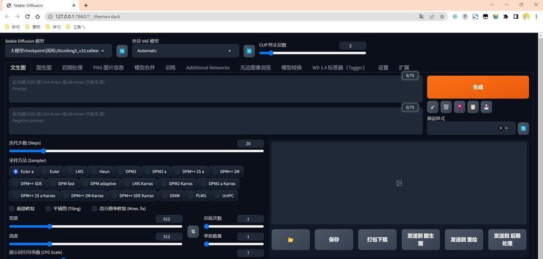
Task: Swap width and height values
Action: coord(193,231)
